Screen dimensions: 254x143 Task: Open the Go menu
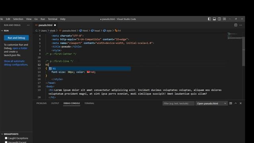[36, 19]
